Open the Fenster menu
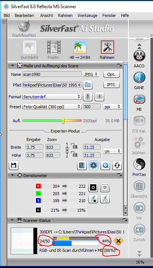The height and width of the screenshot is (268, 153). [x=109, y=15]
